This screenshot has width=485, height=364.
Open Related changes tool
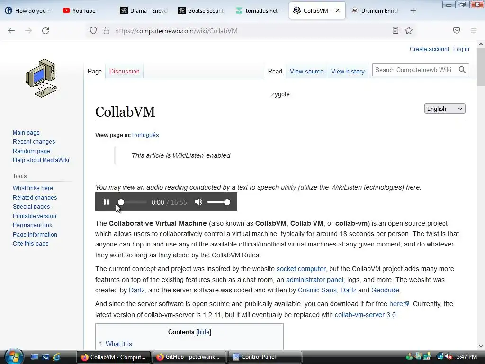pos(35,198)
